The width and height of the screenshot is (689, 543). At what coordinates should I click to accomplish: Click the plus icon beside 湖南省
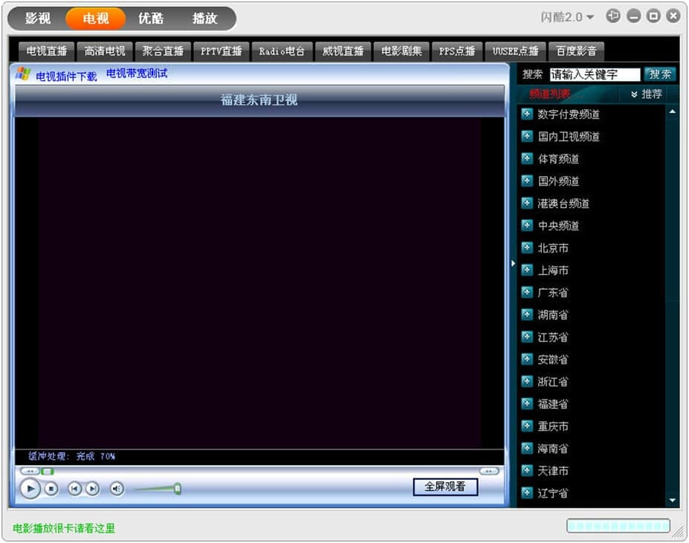coord(527,314)
